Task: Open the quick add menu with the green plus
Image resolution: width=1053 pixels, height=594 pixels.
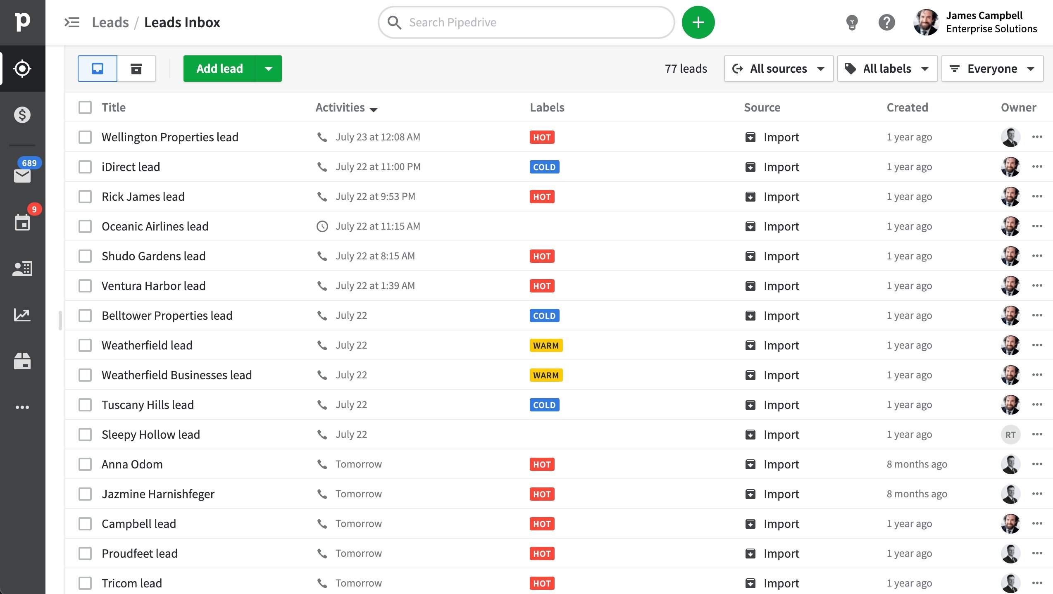Action: pos(698,22)
